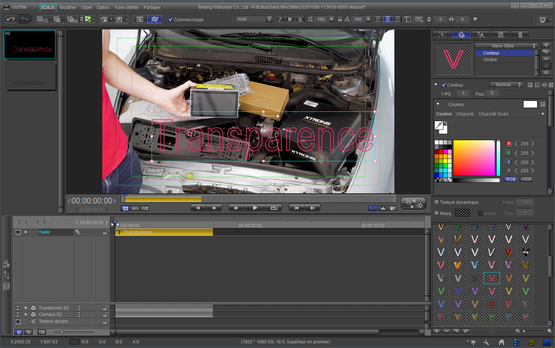Click the undo arrow in the toolbar
Screen dimensions: 555x348
11,19
